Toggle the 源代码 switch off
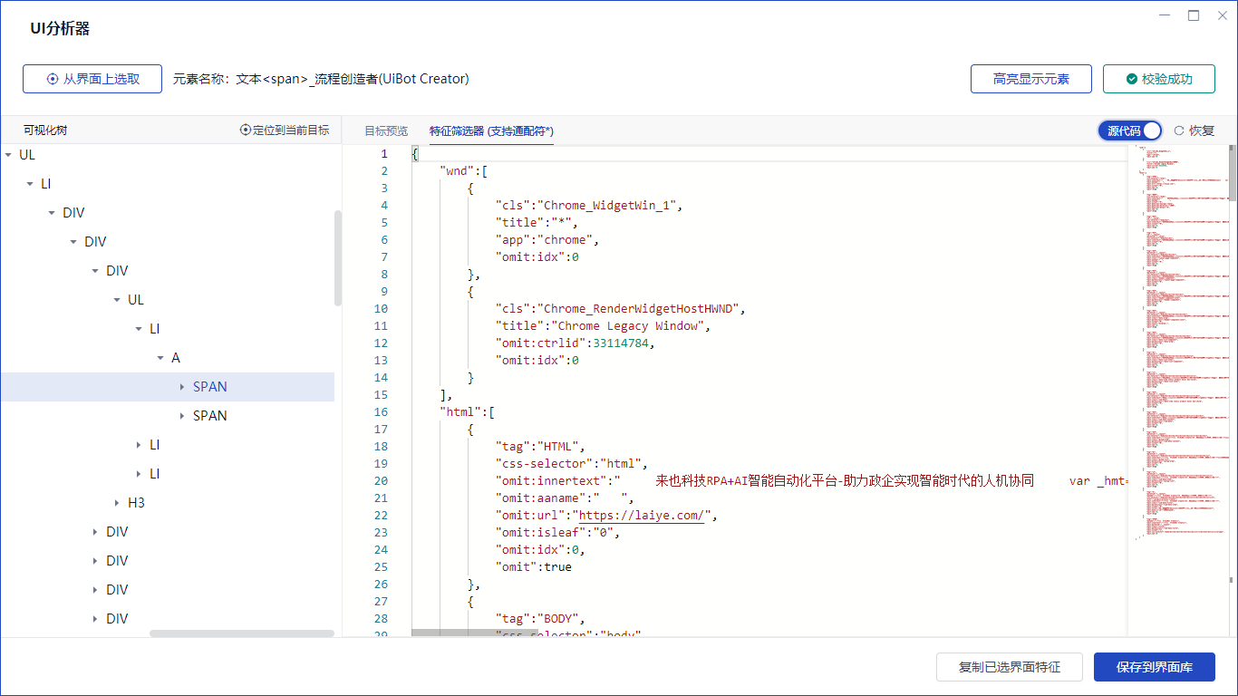 [x=1130, y=130]
